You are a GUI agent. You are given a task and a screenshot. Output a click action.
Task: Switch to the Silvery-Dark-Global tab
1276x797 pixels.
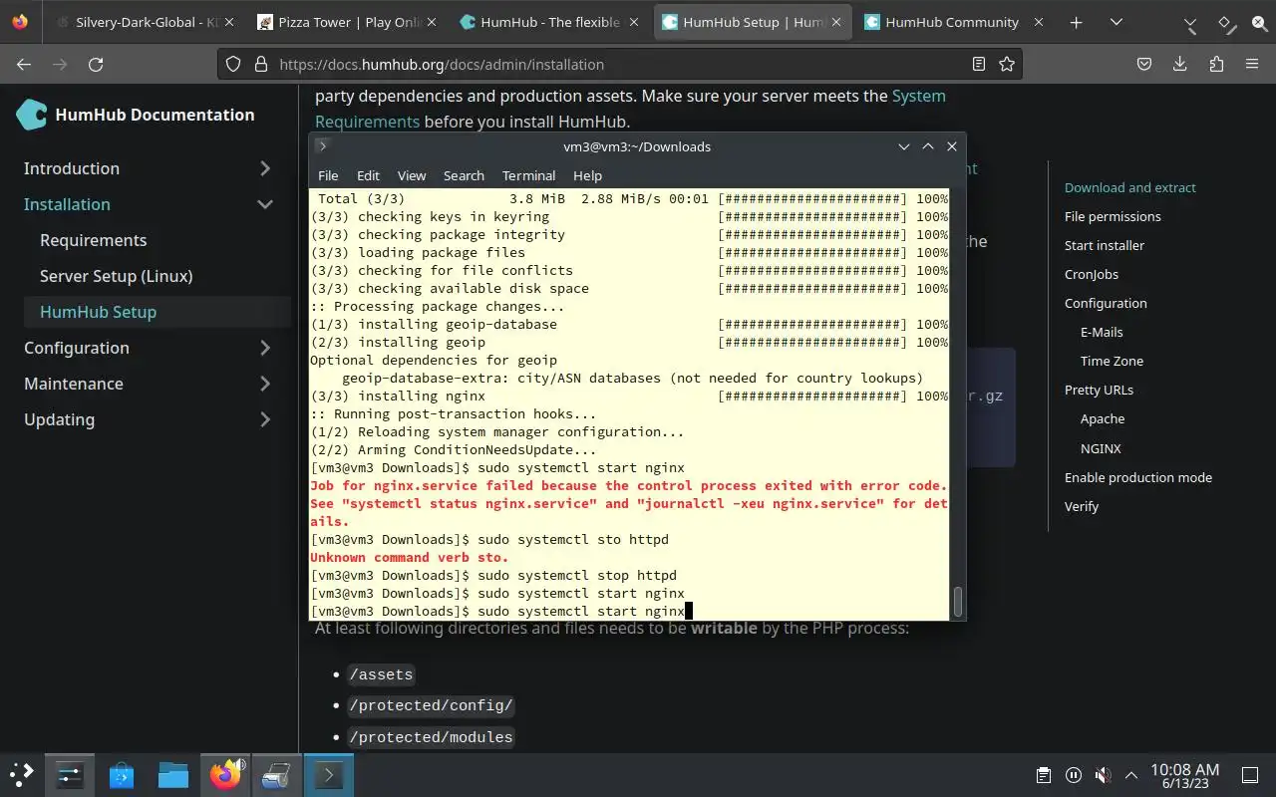[x=146, y=22]
